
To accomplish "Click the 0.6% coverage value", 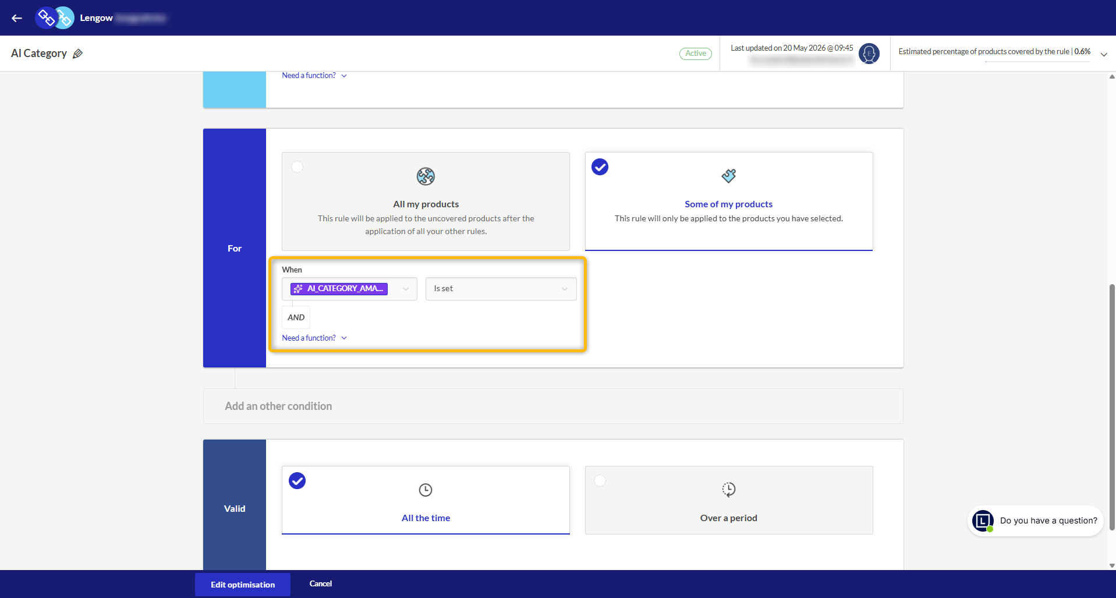I will coord(1082,52).
